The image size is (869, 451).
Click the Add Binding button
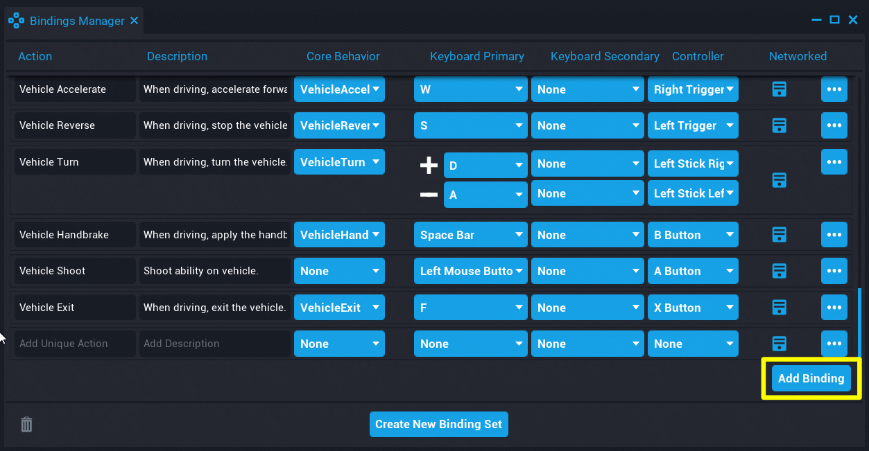811,378
